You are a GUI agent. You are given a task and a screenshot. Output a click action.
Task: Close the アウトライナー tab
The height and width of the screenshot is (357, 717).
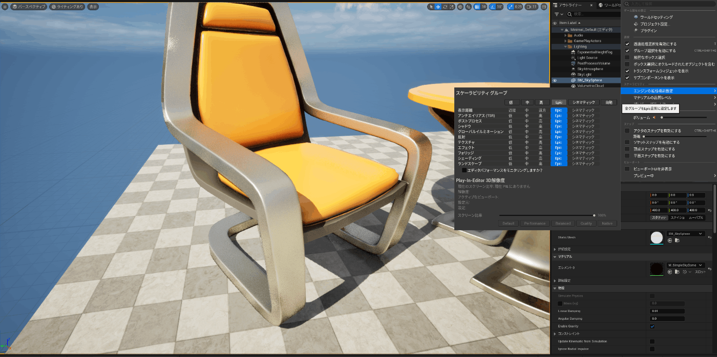pos(592,5)
